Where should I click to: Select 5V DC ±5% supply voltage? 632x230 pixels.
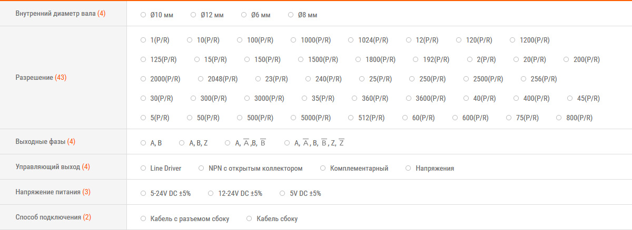[x=282, y=193]
